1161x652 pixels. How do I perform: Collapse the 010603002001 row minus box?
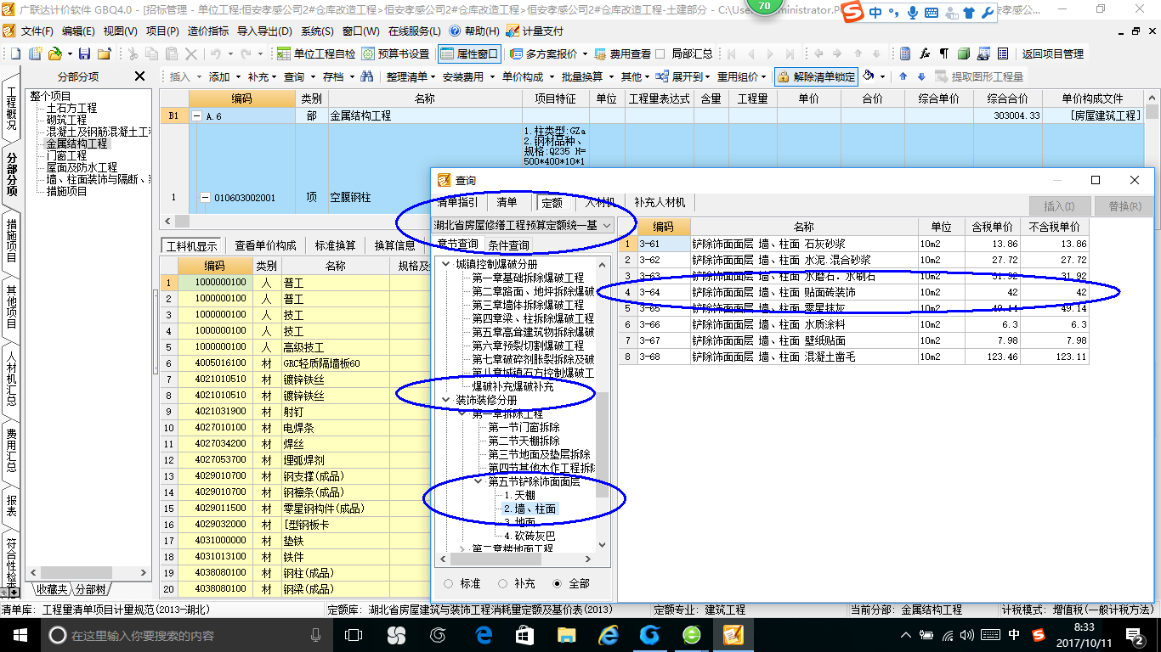pyautogui.click(x=205, y=198)
